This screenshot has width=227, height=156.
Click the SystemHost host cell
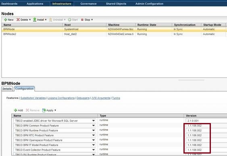coord(71,29)
